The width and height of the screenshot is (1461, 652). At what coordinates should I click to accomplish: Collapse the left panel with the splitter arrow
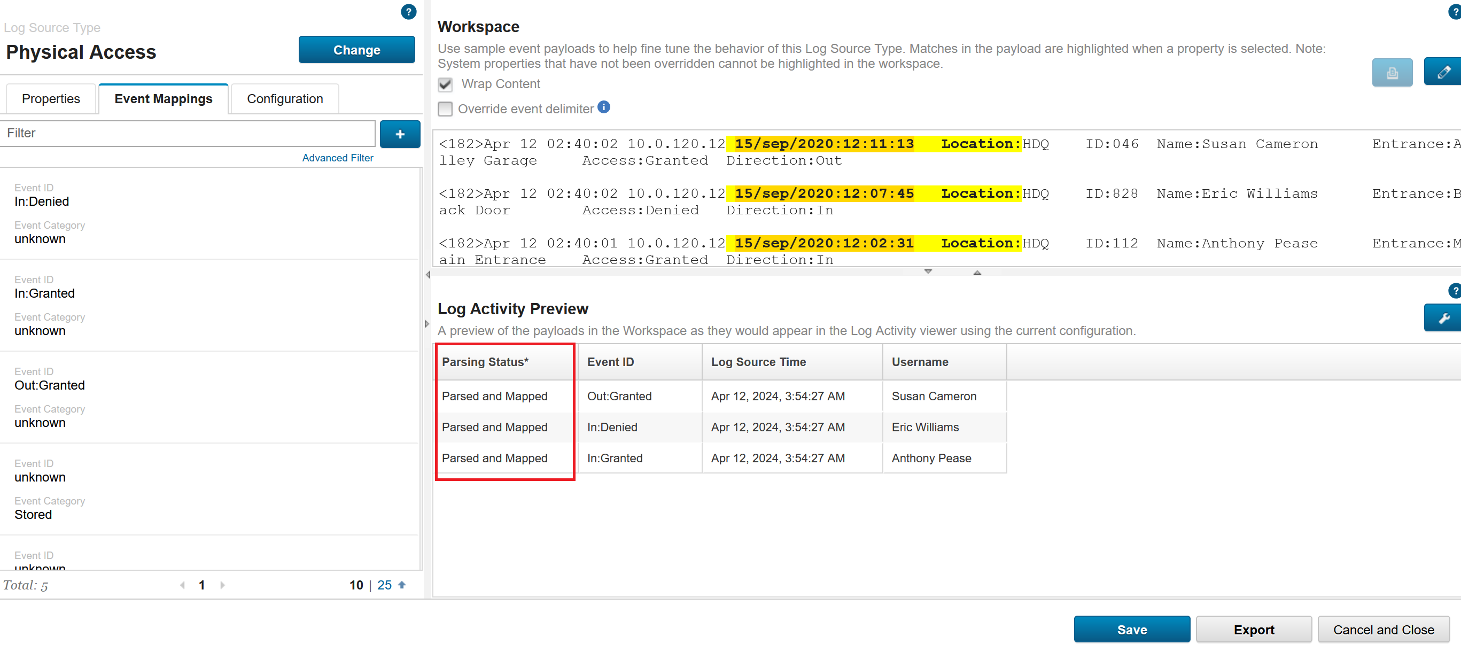pyautogui.click(x=428, y=275)
